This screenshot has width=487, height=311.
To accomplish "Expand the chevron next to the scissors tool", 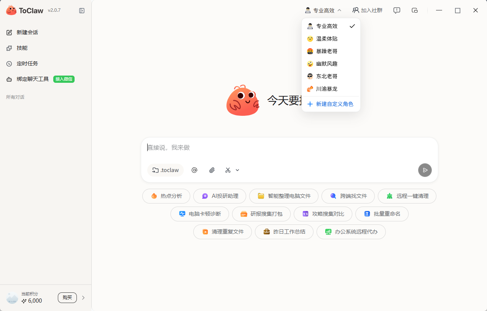I will pos(237,170).
